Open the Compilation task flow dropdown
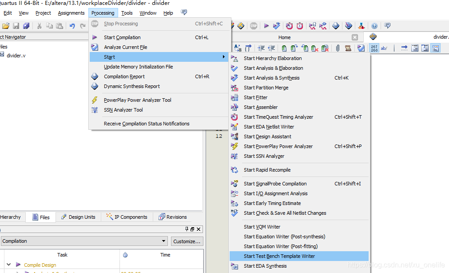The image size is (449, 273). click(84, 241)
